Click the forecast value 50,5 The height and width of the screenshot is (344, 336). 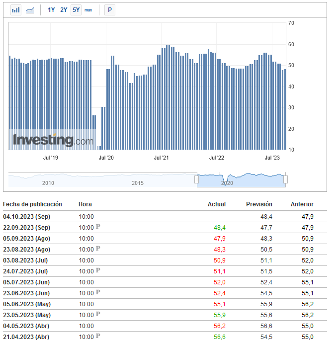(x=266, y=250)
